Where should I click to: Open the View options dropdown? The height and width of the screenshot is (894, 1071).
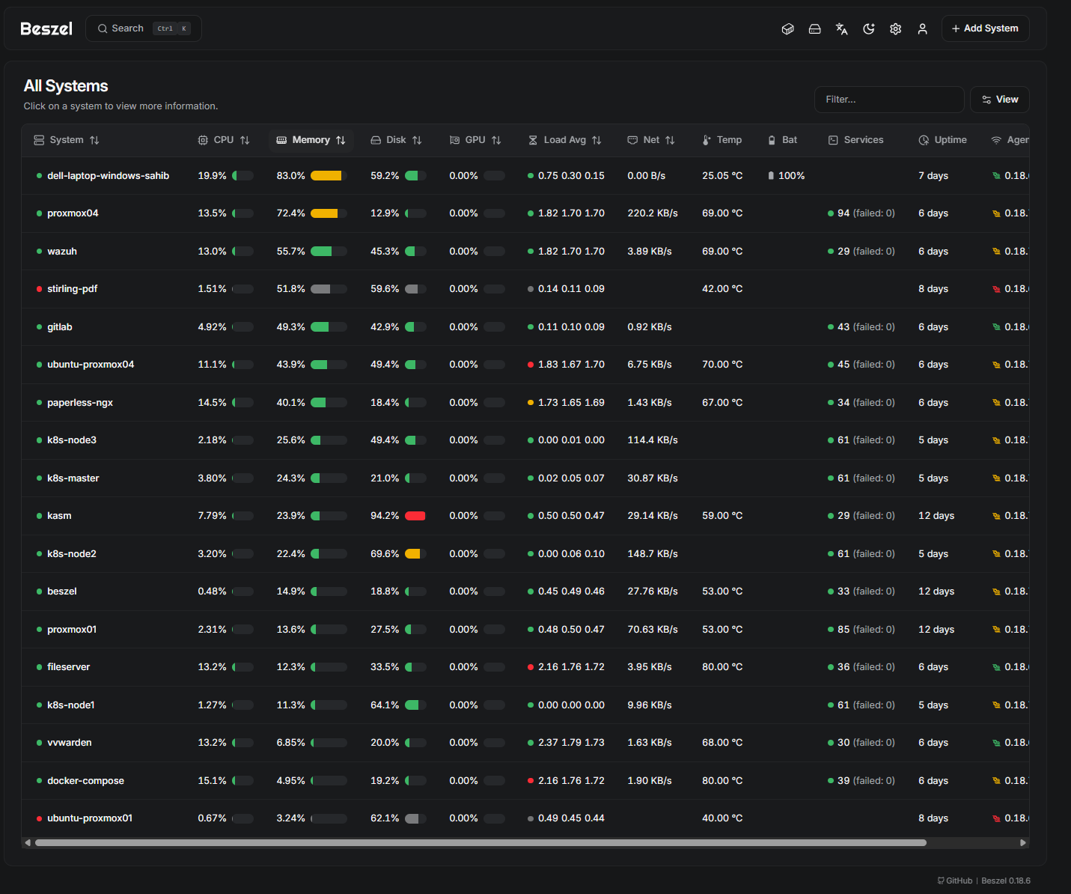click(999, 99)
